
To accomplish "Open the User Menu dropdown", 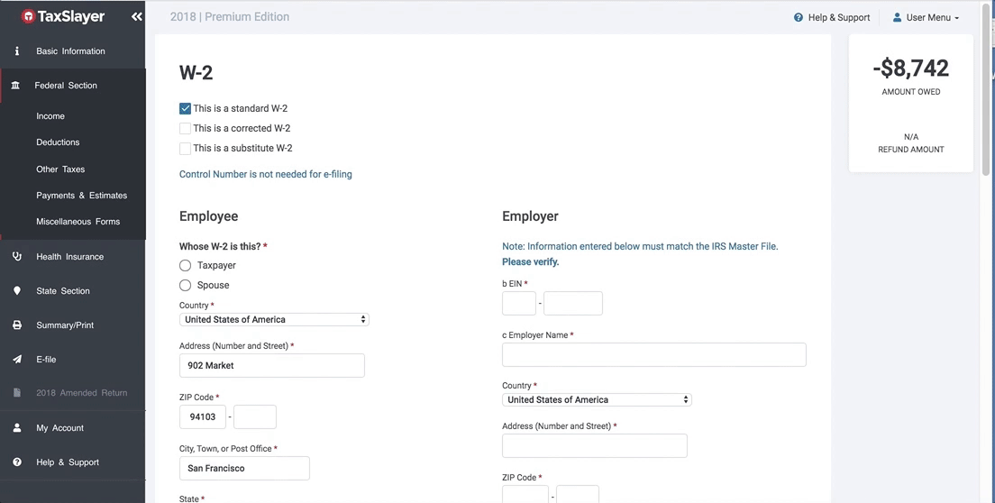I will tap(926, 17).
